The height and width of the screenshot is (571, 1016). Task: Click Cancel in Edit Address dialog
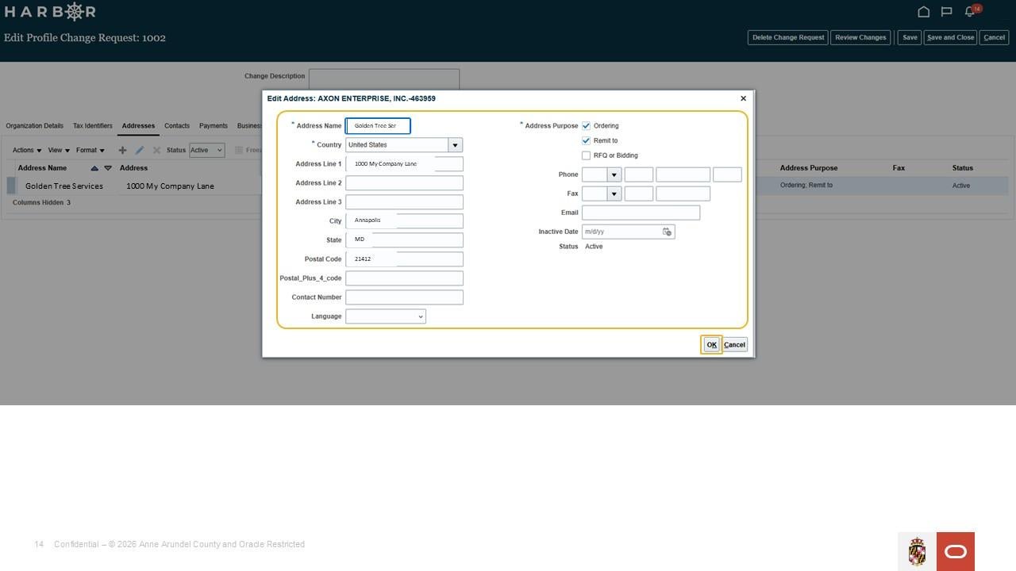735,344
